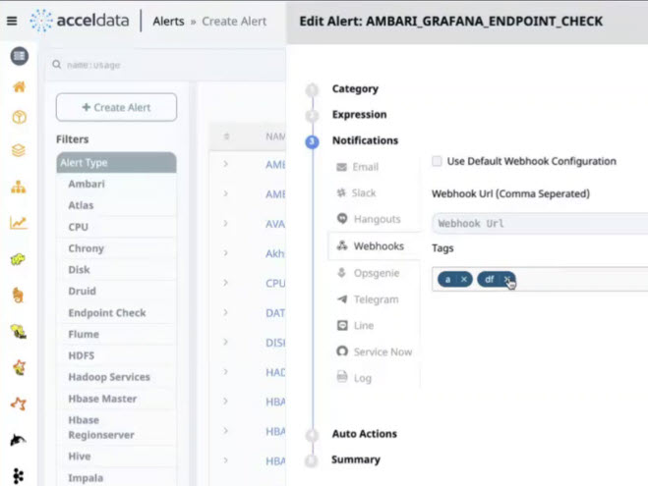Screen dimensions: 648x486
Task: Open the line chart sidebar icon
Action: [x=18, y=223]
